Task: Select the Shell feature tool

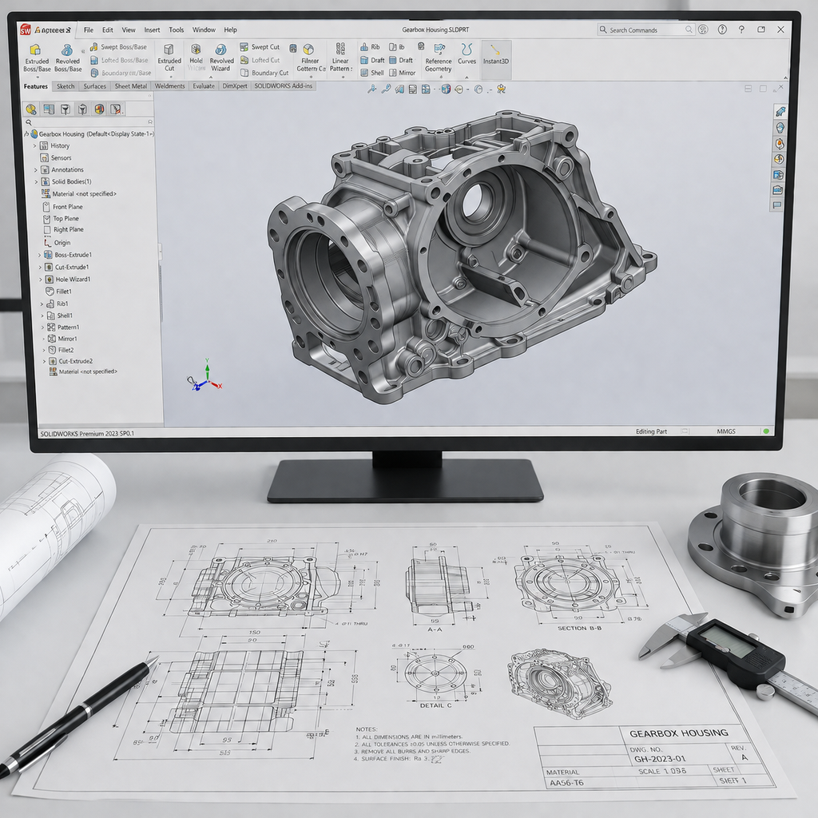Action: (x=372, y=73)
